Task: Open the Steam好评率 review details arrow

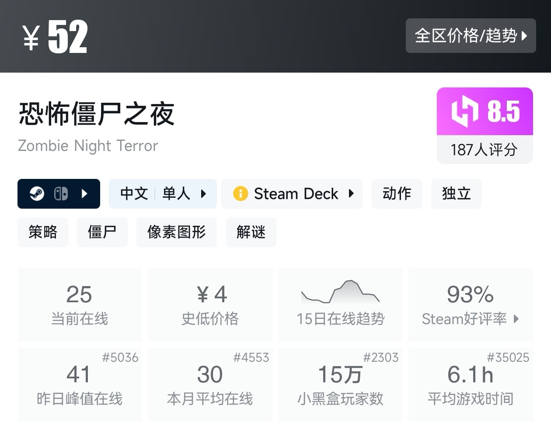Action: (x=516, y=319)
